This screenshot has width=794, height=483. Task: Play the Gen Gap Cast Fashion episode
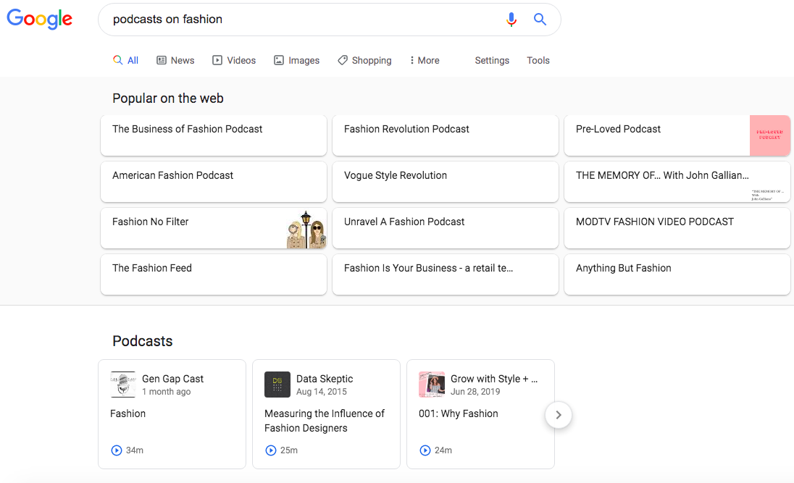[117, 450]
